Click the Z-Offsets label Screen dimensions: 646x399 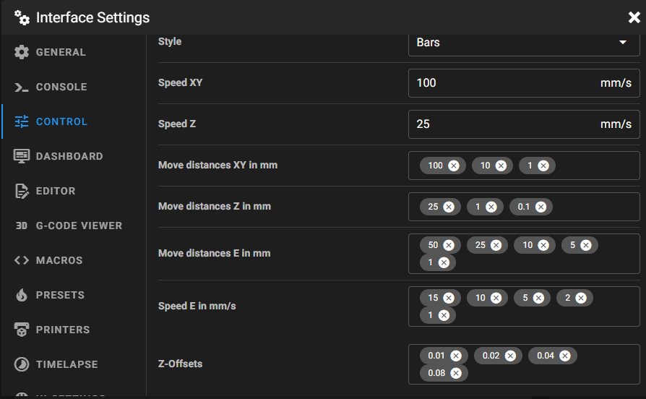[x=180, y=364]
